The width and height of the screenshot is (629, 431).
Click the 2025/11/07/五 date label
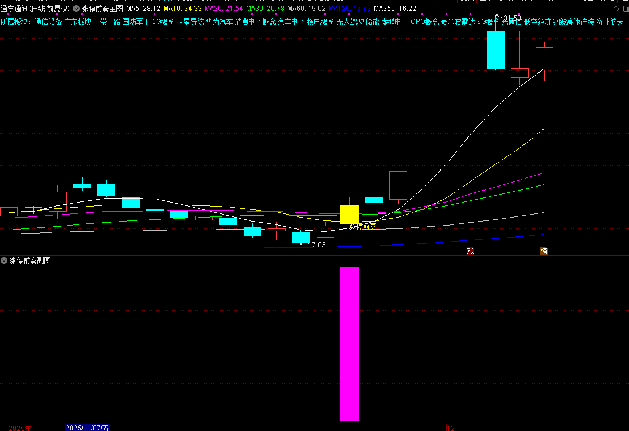[87, 428]
